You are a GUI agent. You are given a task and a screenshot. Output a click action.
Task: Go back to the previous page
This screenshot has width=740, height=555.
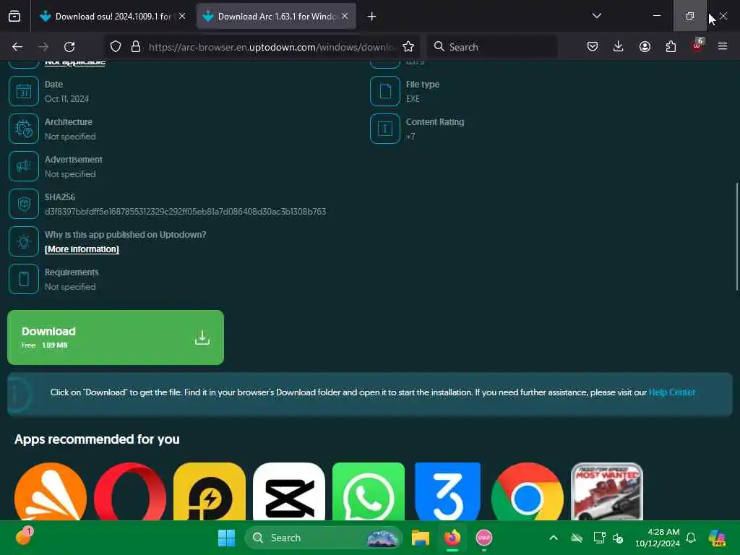click(17, 47)
